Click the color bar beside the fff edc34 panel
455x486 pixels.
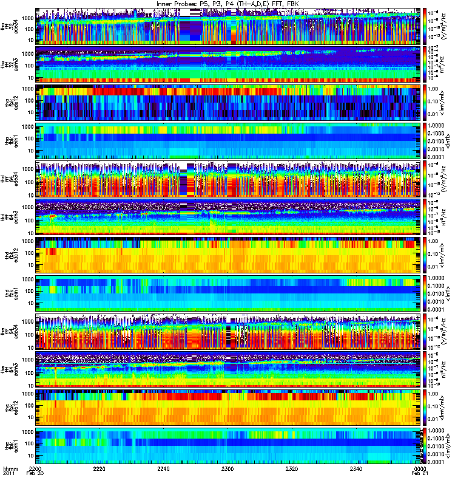pyautogui.click(x=424, y=332)
